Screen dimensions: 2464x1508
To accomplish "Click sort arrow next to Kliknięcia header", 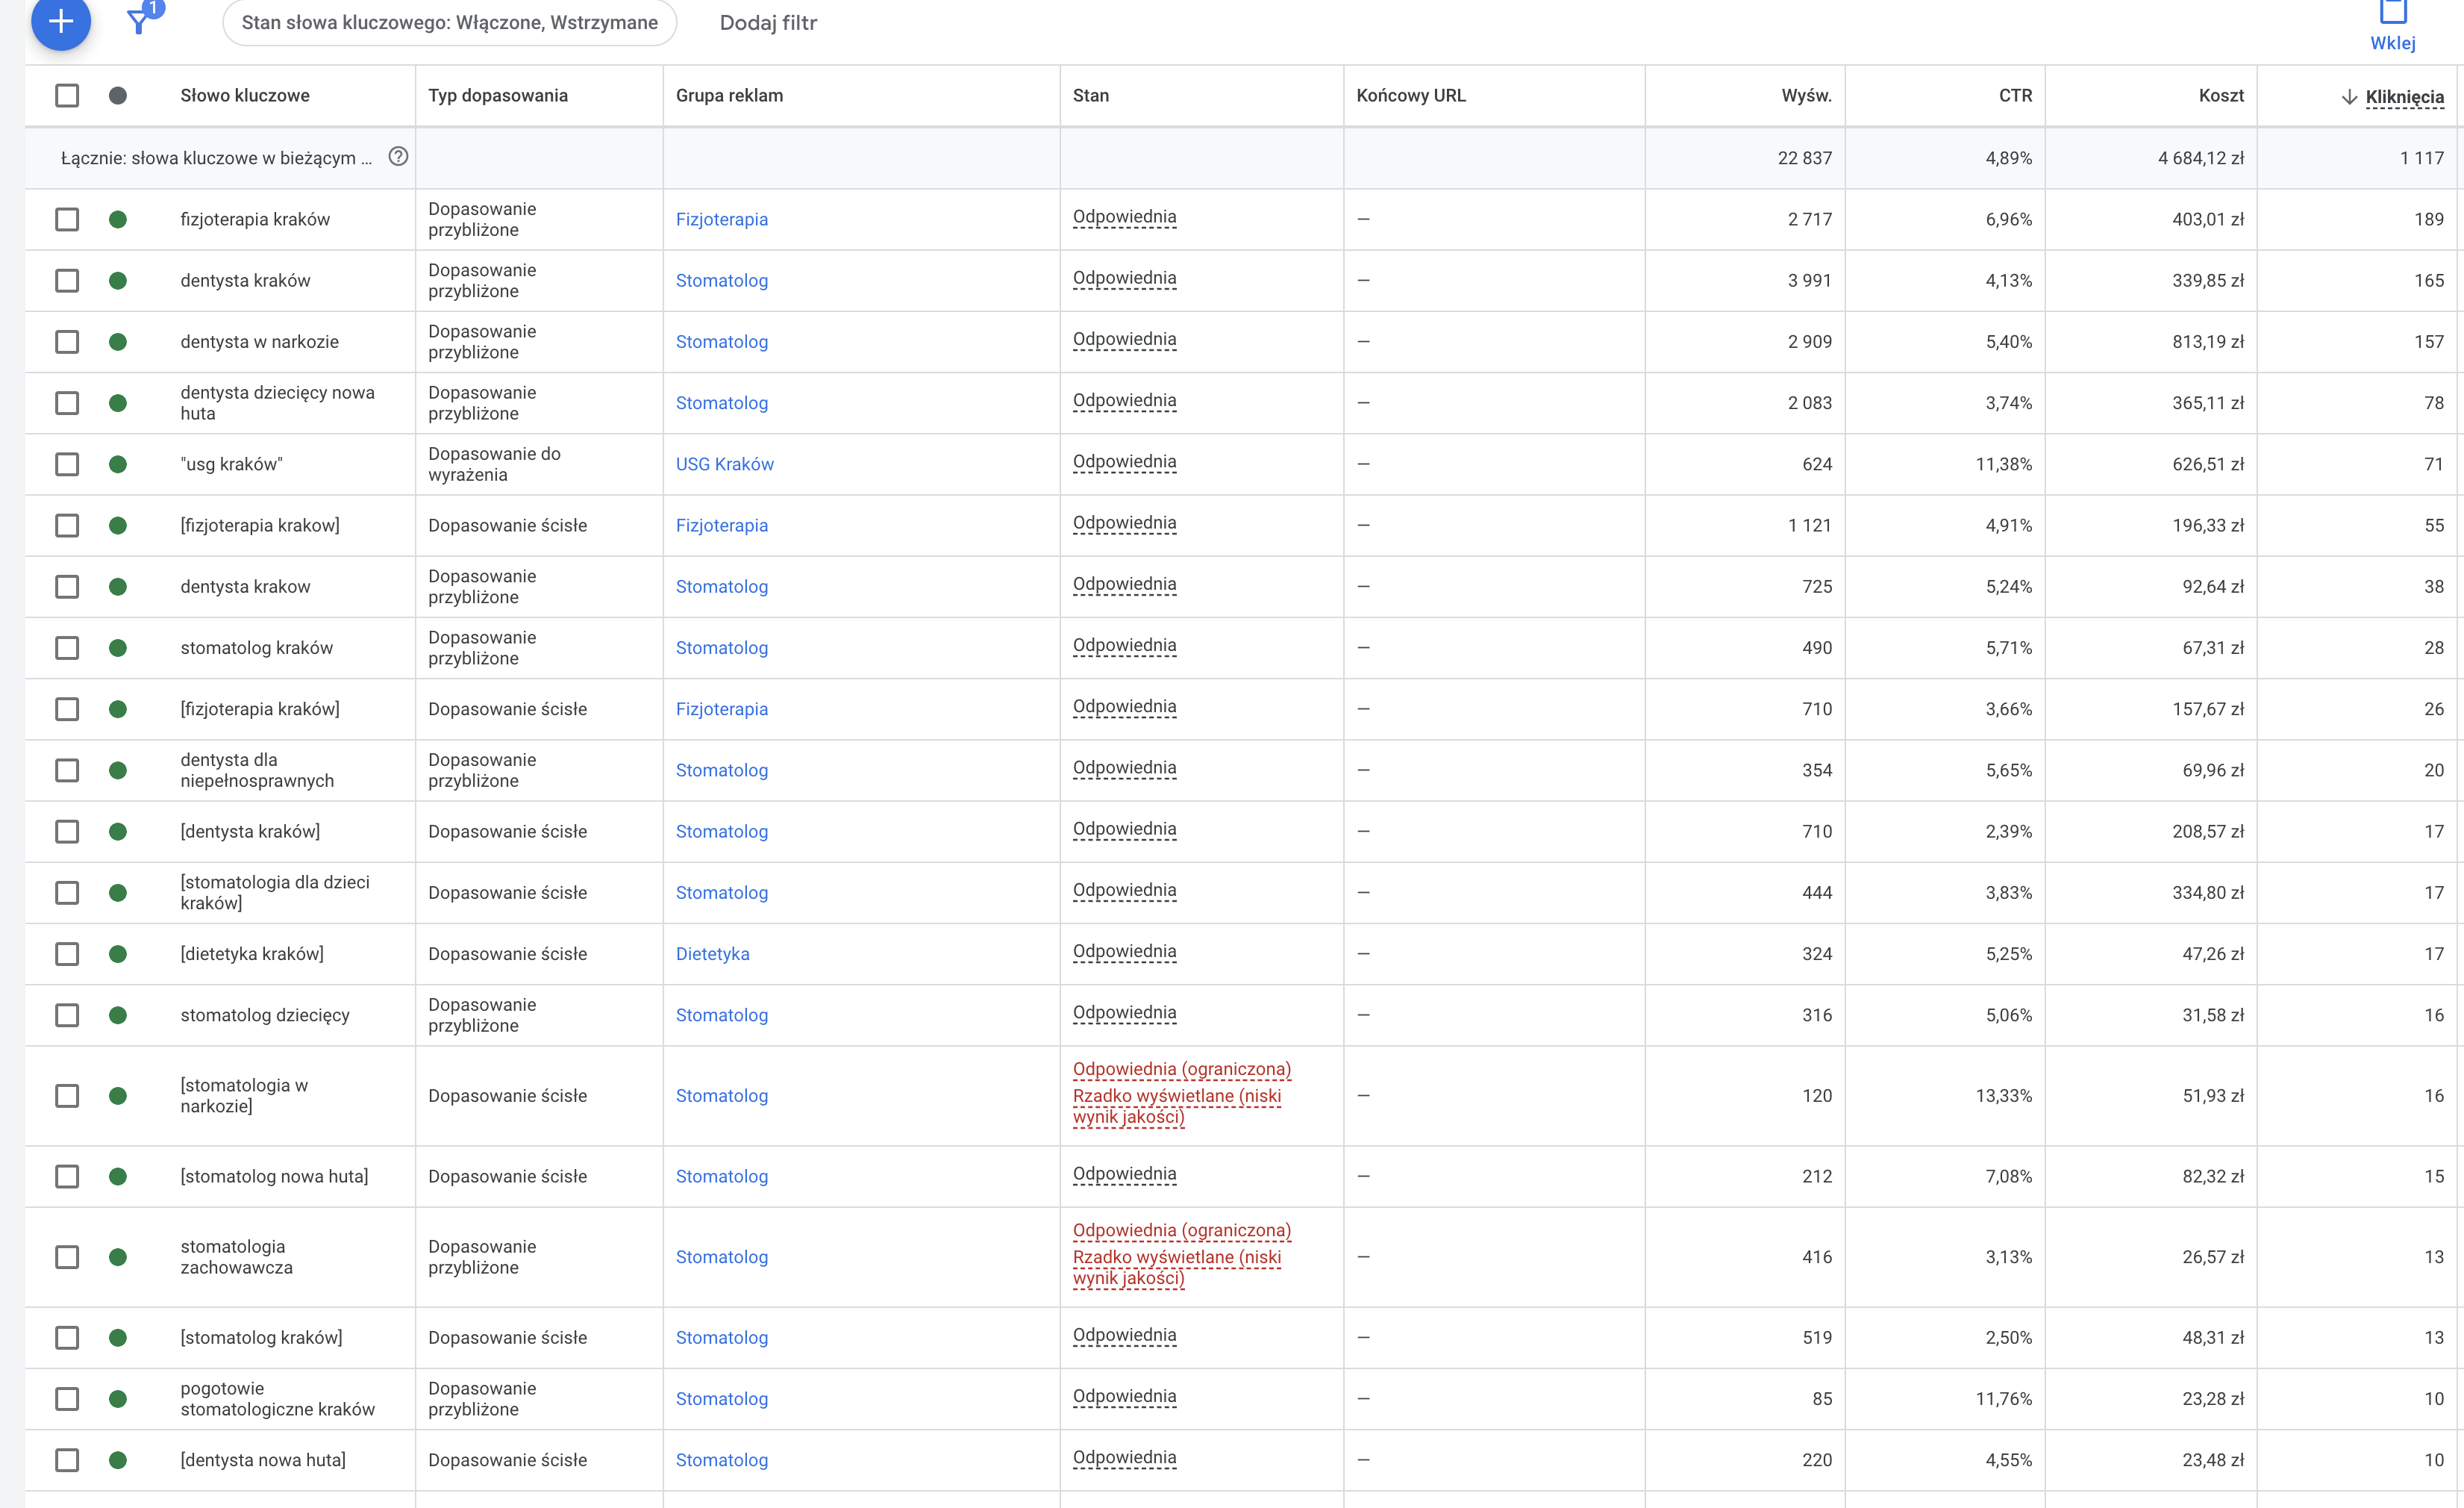I will 2349,97.
